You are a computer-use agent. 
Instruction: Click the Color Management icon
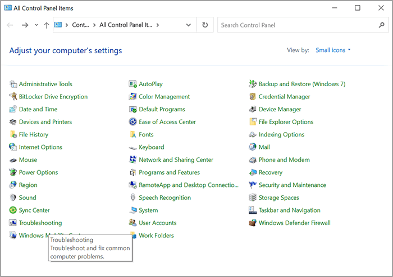coord(133,97)
